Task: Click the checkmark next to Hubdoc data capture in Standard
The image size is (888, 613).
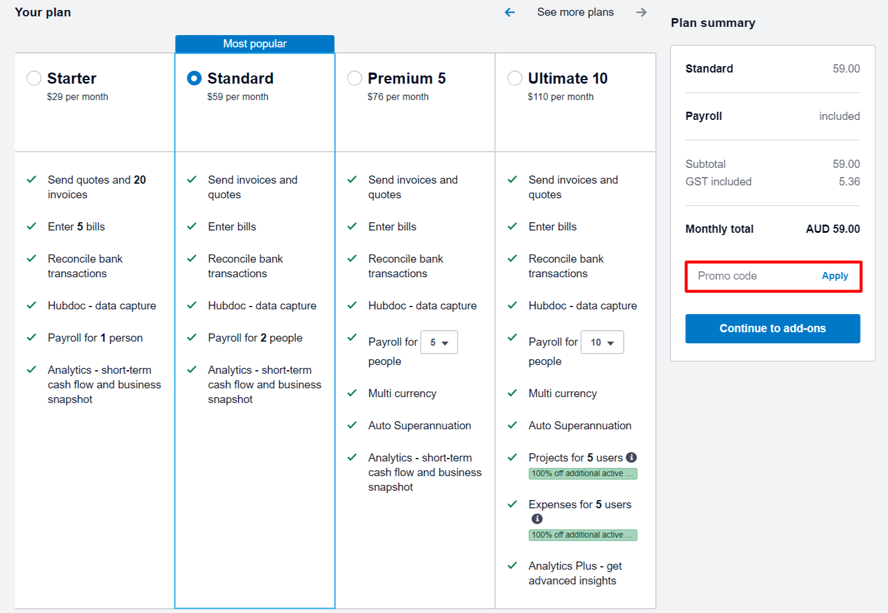Action: click(192, 305)
